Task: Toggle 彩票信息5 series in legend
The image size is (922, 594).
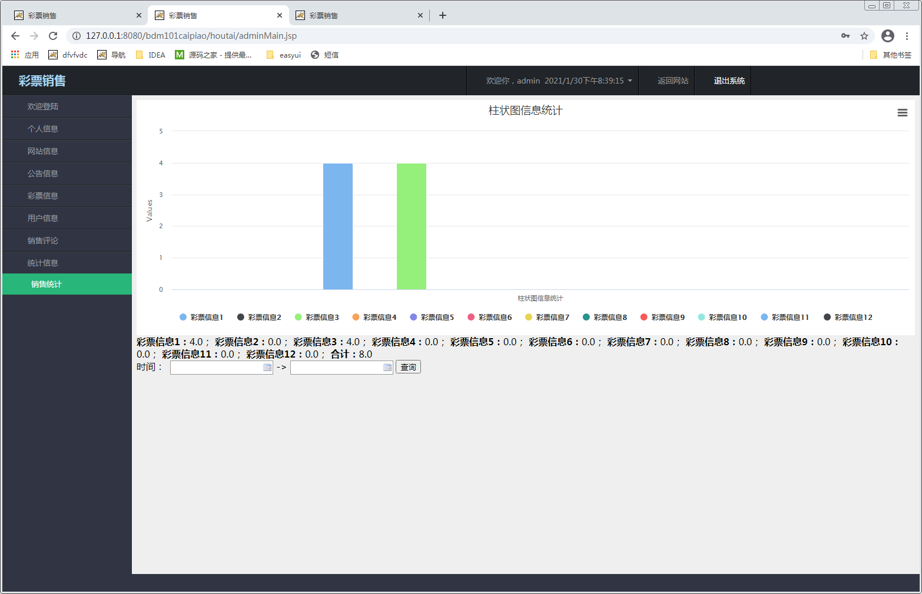Action: pyautogui.click(x=432, y=317)
